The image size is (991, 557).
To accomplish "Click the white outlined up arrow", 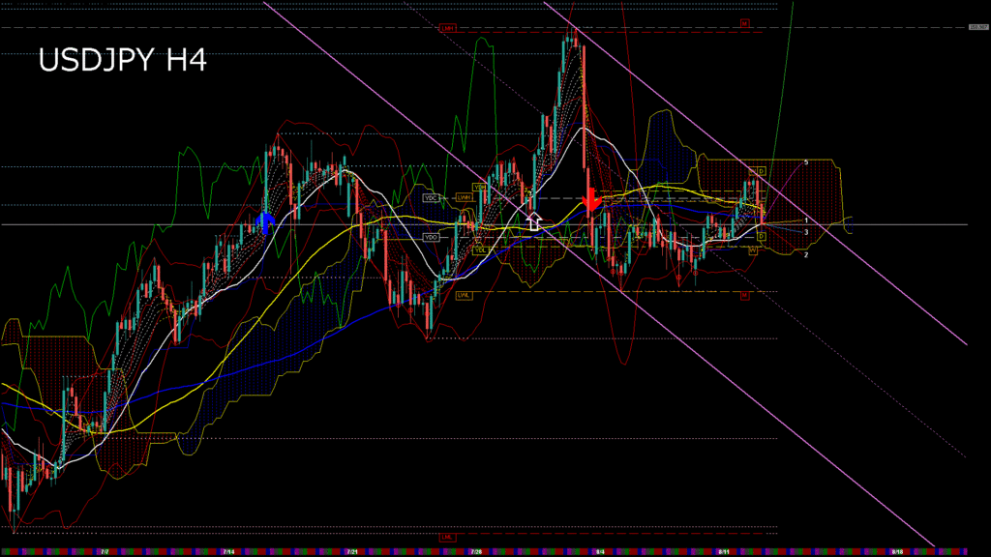I will [533, 220].
